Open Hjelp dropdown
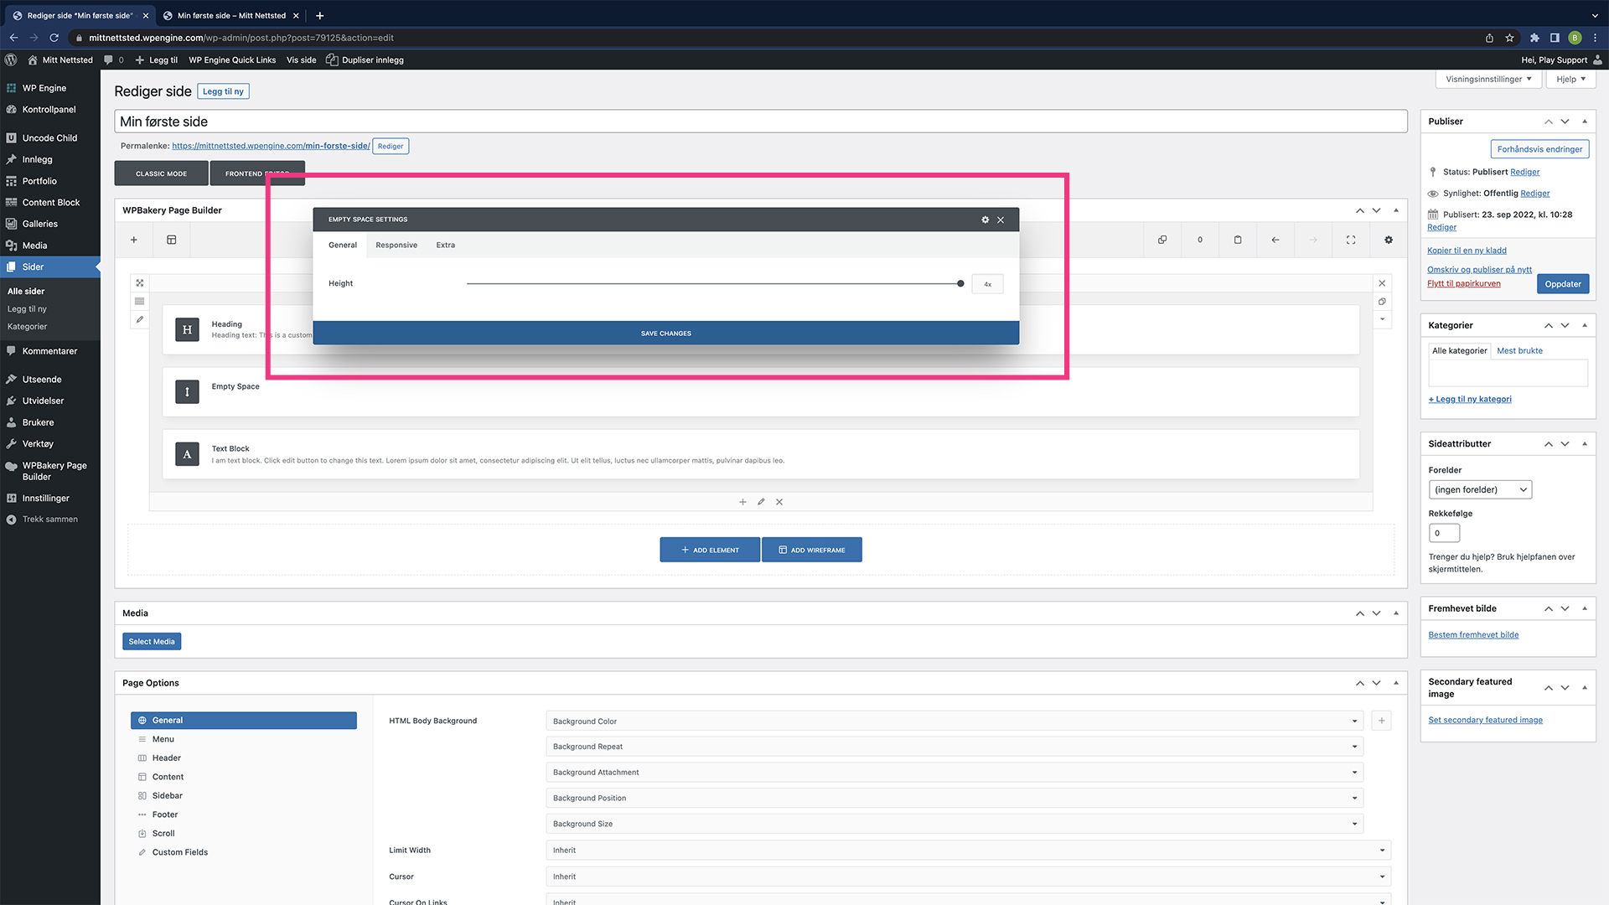The width and height of the screenshot is (1609, 905). (x=1571, y=80)
